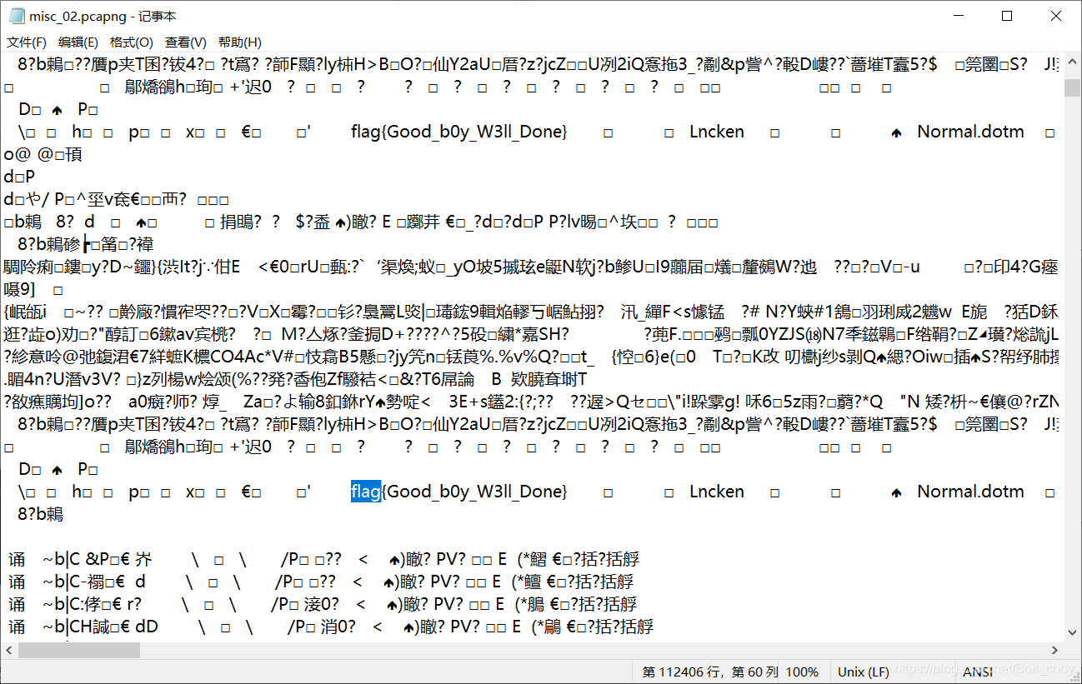Screen dimensions: 1082x684
Task: Click the vertical scrollbar thumb
Action: coord(1073,87)
